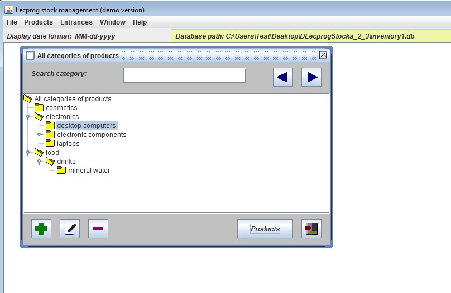Click the root All categories folder icon

pyautogui.click(x=27, y=99)
